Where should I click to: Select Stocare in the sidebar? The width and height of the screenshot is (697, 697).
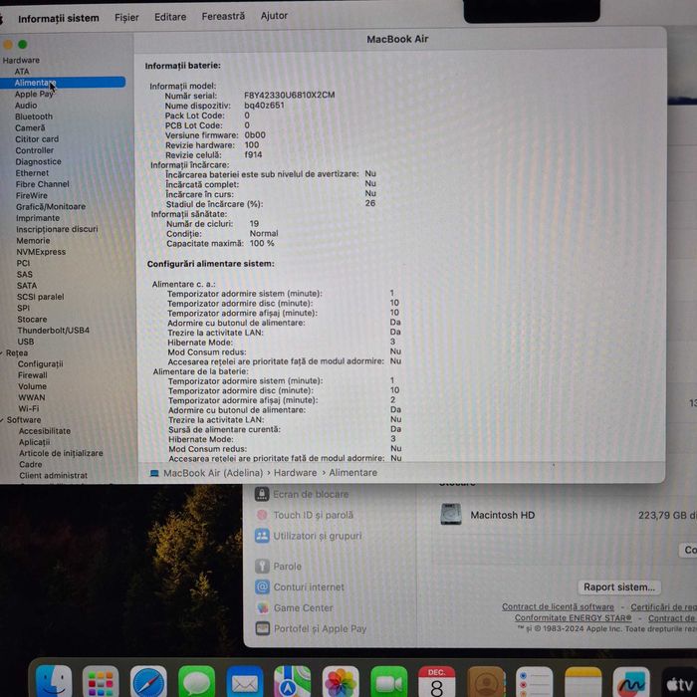(x=32, y=320)
